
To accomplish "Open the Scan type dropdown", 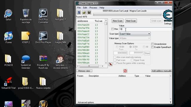I will (135, 34).
